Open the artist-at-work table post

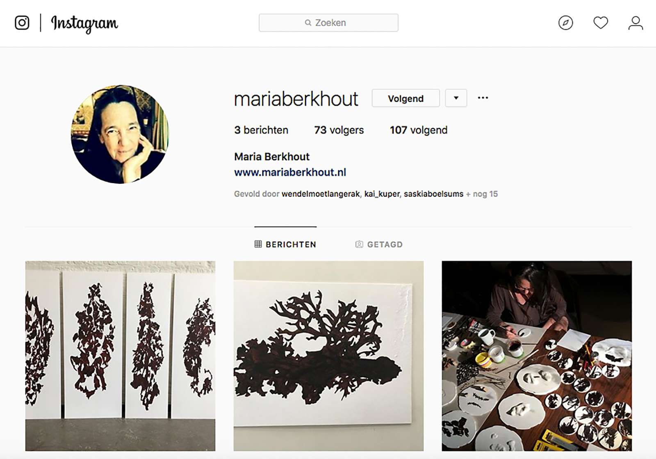[x=537, y=356]
